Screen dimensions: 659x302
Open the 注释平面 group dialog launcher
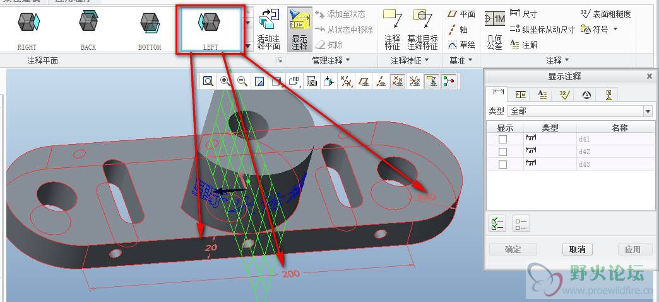point(280,61)
